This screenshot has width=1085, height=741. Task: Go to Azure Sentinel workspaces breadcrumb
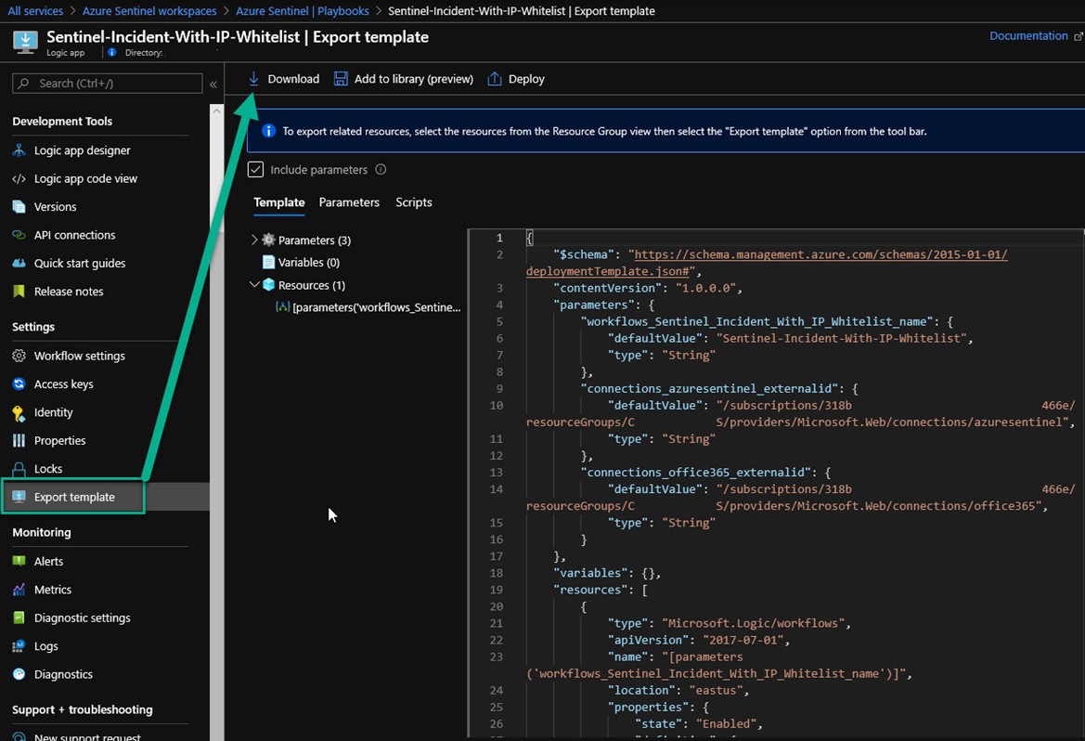tap(149, 11)
